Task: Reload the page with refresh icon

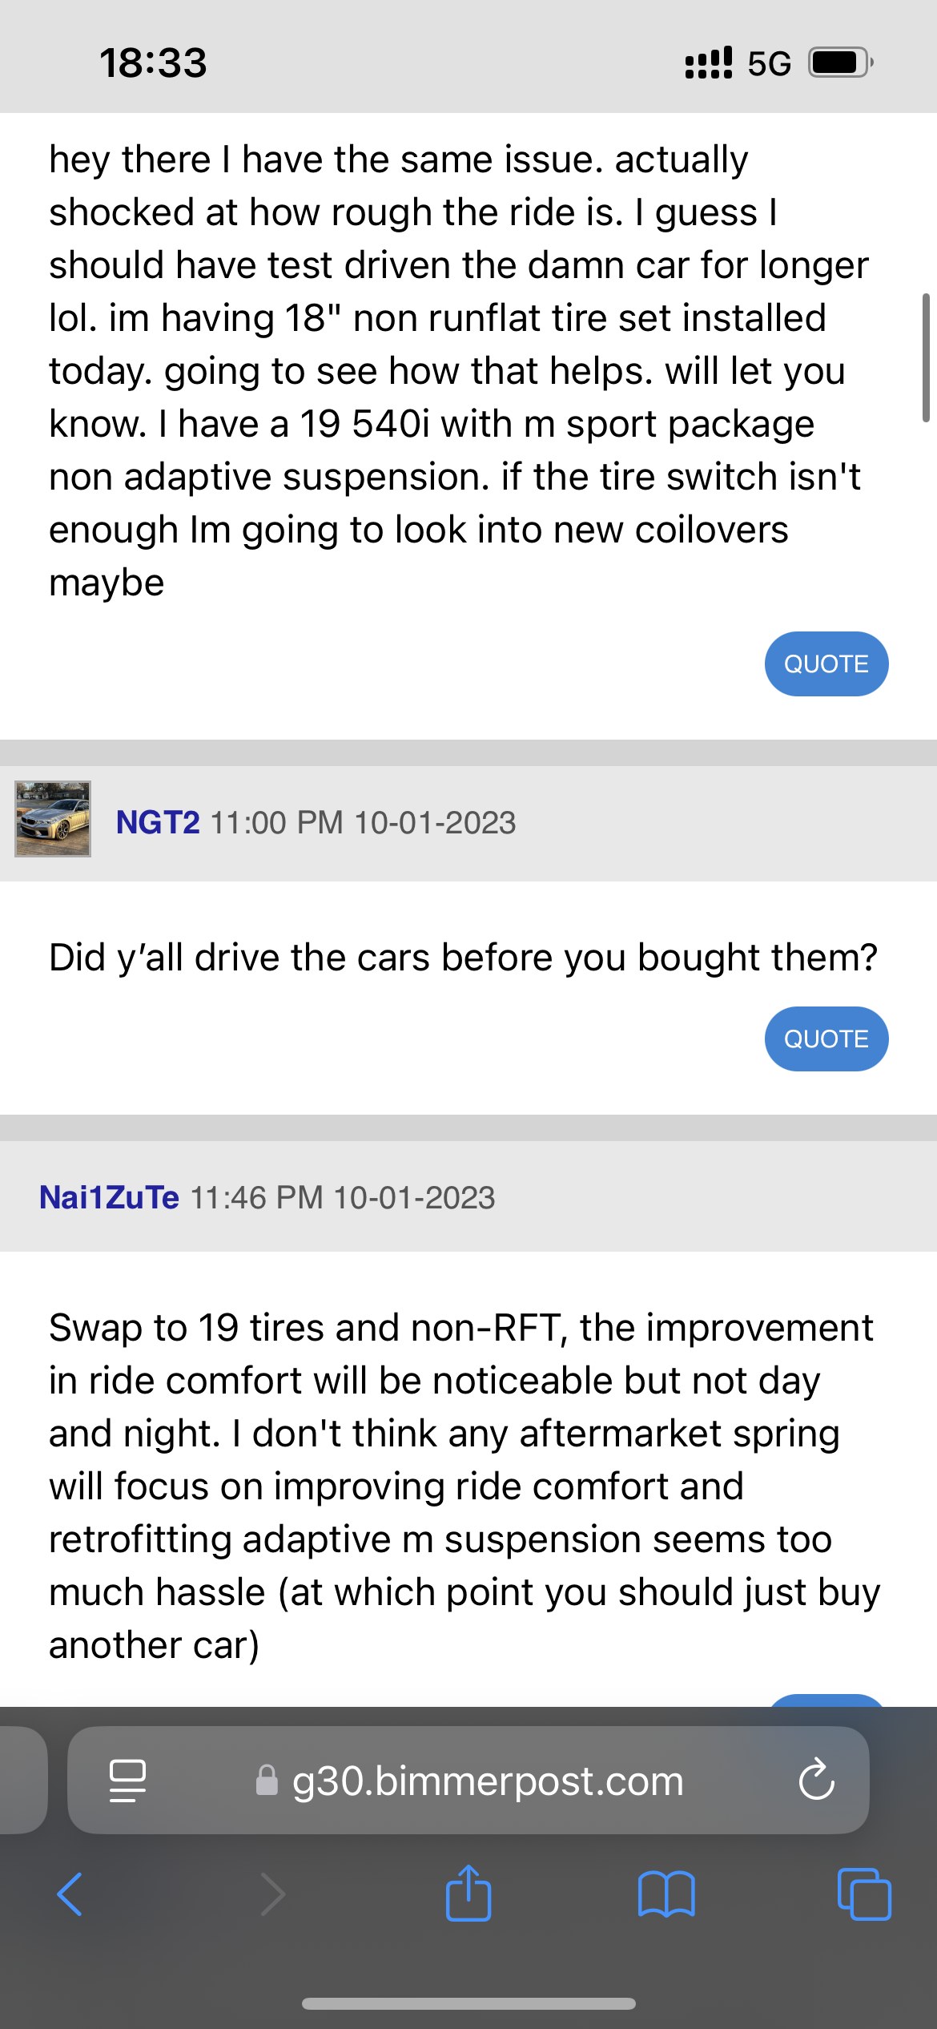Action: click(x=816, y=1780)
